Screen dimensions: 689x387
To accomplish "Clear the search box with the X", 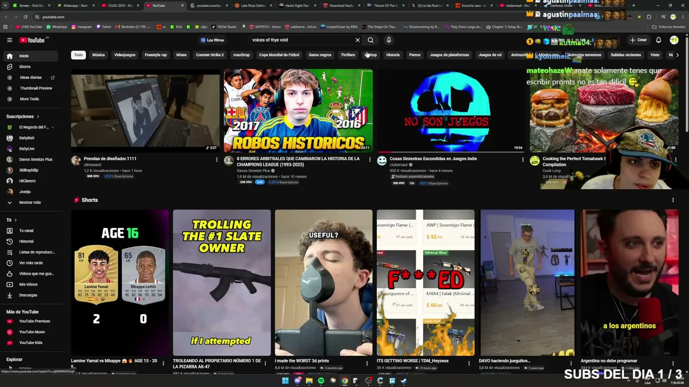I will (x=357, y=40).
